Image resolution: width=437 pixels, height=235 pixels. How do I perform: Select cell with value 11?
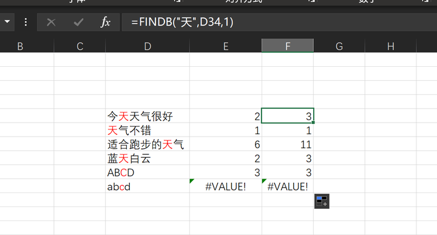(x=288, y=144)
